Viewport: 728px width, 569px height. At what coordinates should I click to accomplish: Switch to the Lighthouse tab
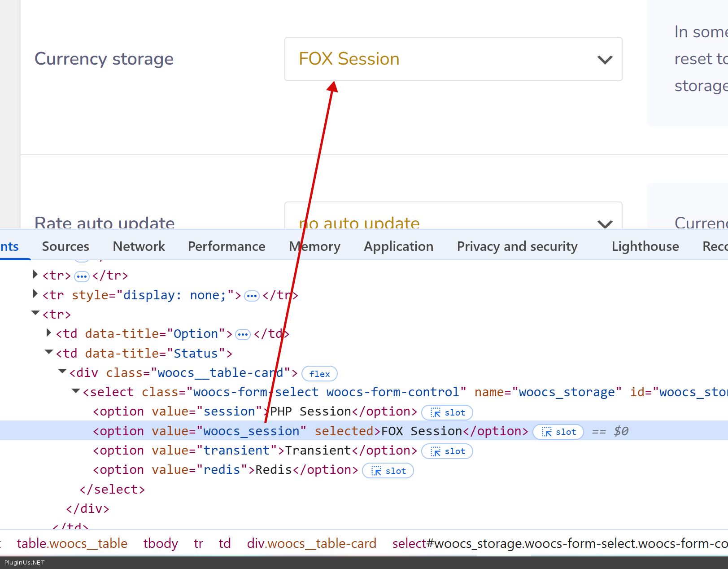click(x=645, y=246)
